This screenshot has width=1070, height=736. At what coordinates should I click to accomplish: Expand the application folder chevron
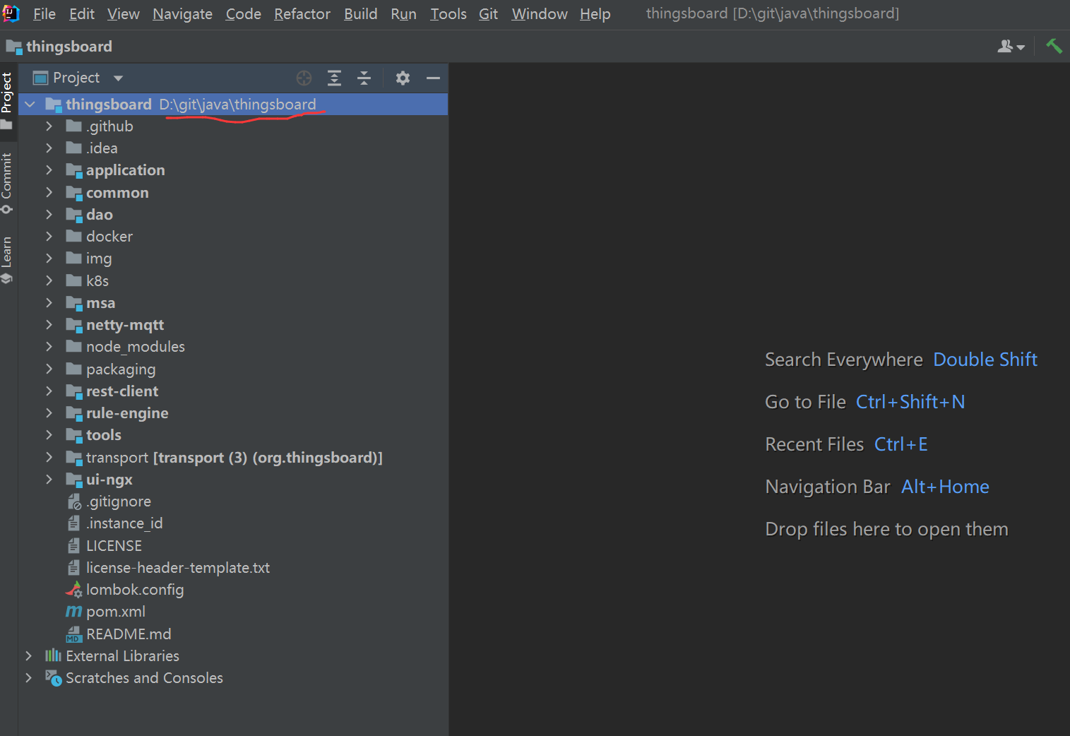click(x=48, y=170)
